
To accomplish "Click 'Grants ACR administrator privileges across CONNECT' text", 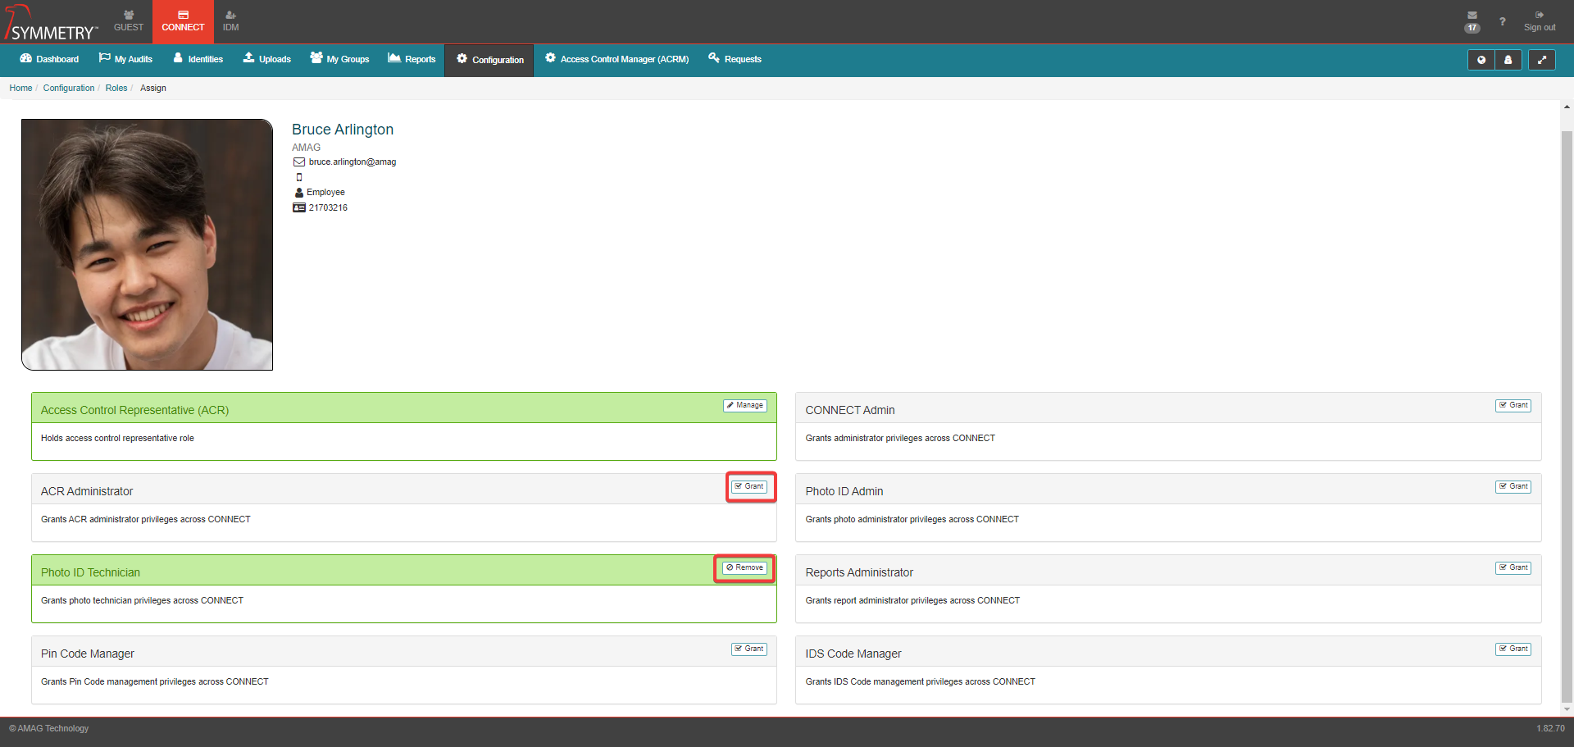I will pos(146,519).
